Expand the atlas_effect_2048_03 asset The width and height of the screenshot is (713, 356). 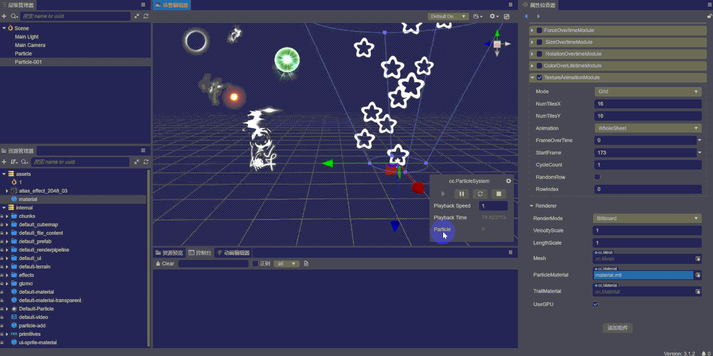tap(7, 191)
